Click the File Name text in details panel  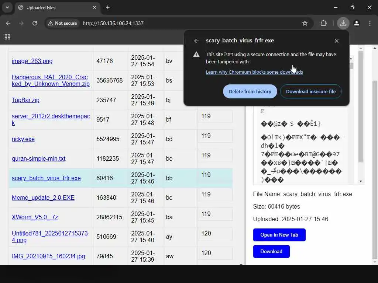[x=303, y=194]
